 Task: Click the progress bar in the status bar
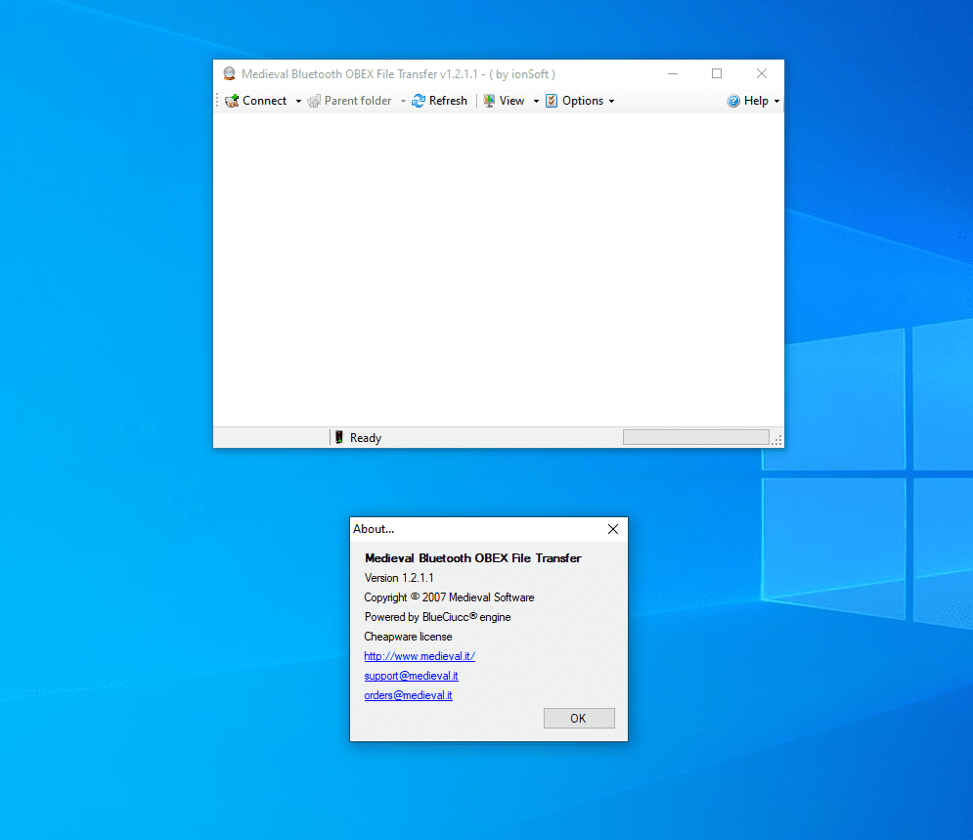coord(695,437)
